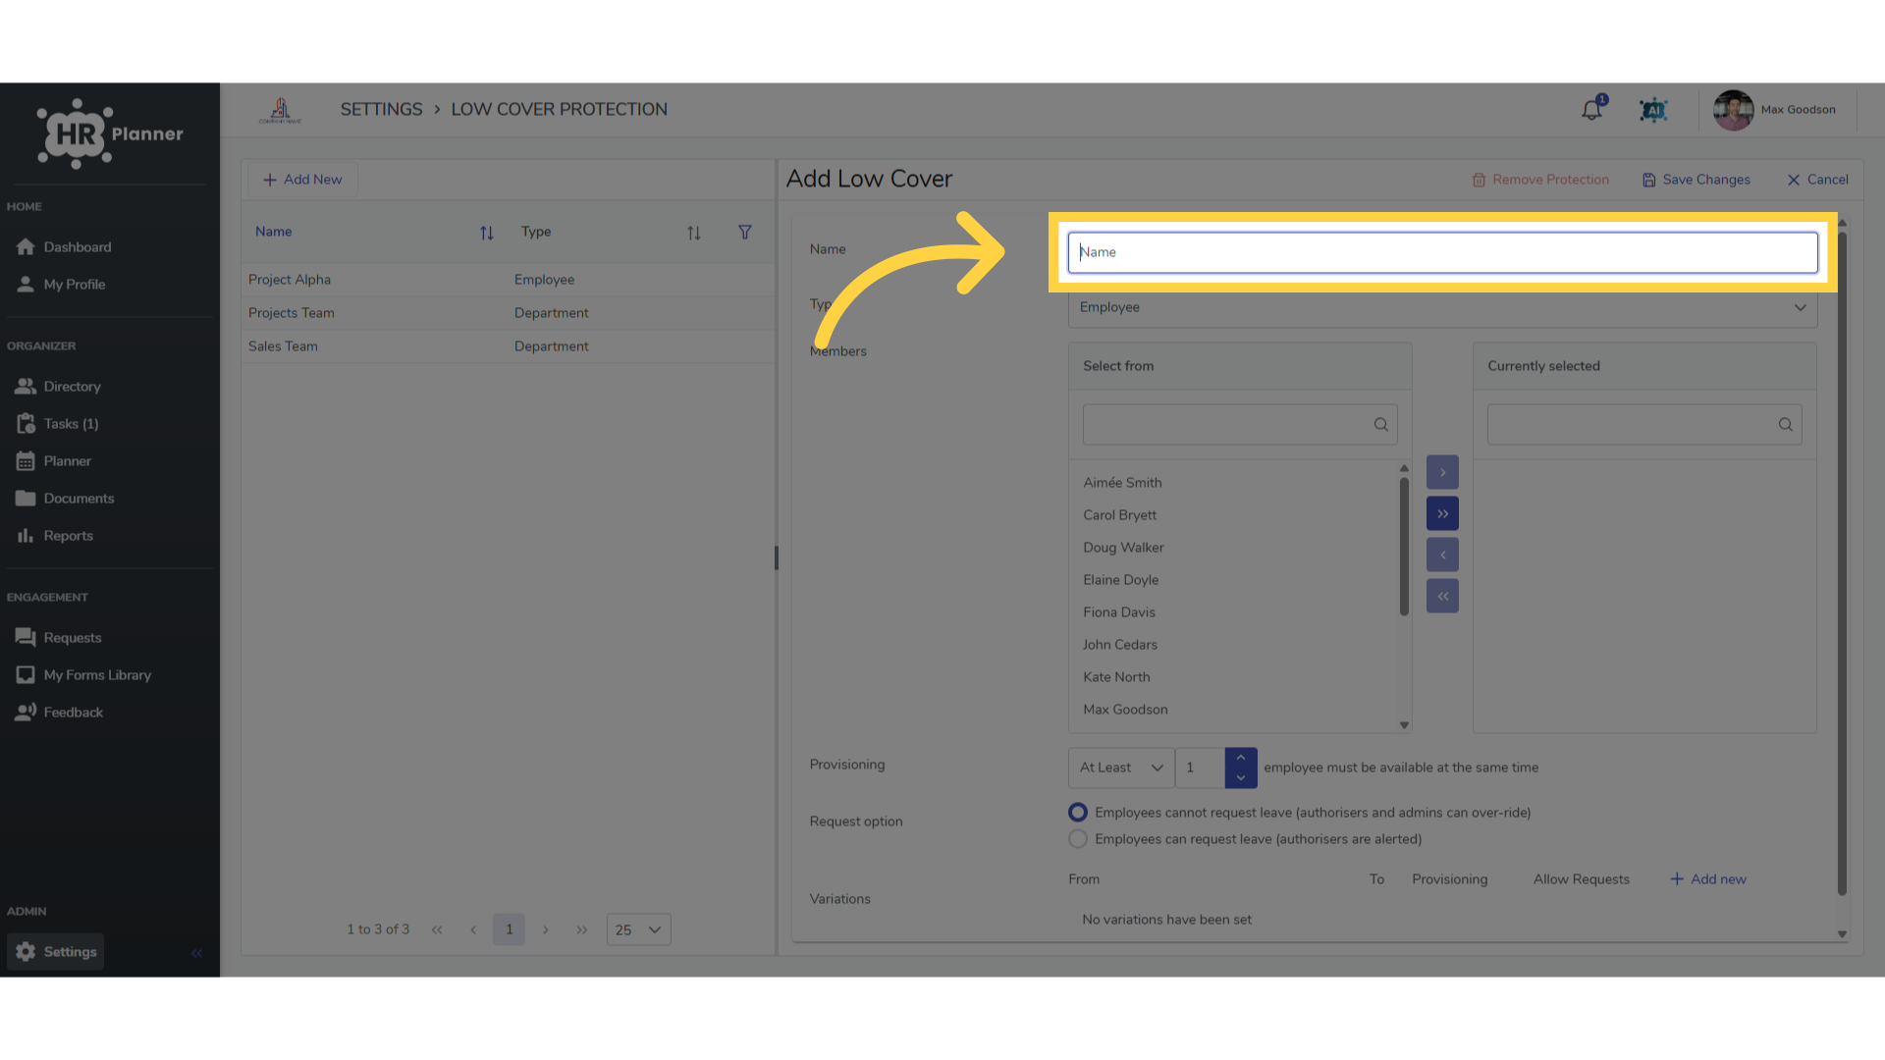Image resolution: width=1885 pixels, height=1060 pixels.
Task: Sort the list by Type column
Action: click(x=694, y=233)
